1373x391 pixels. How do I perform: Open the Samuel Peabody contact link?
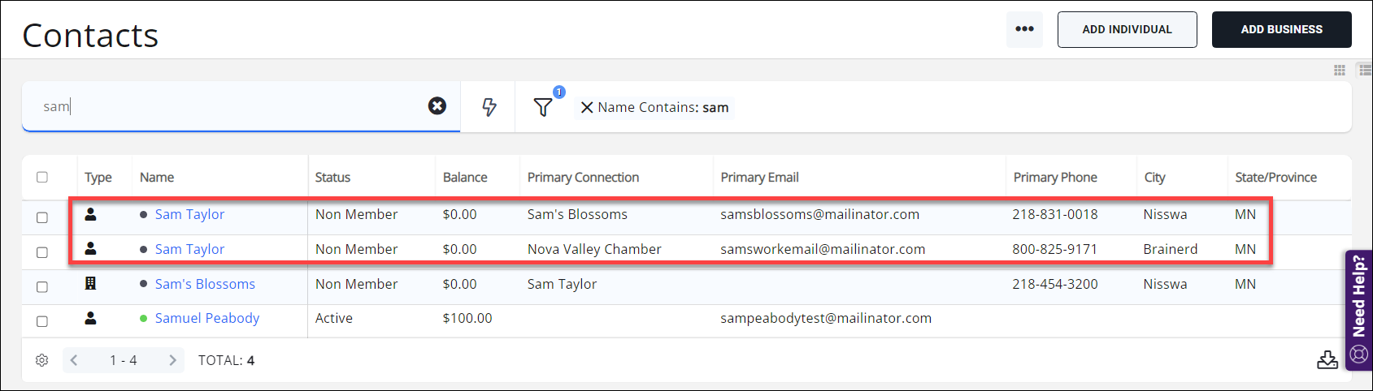point(207,318)
